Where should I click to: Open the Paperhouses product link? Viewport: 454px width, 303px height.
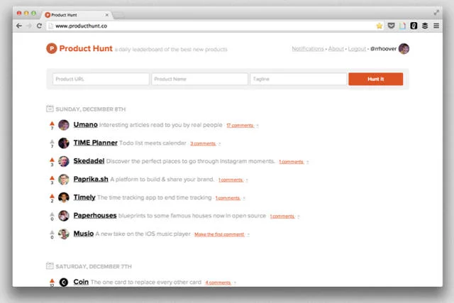tap(95, 216)
